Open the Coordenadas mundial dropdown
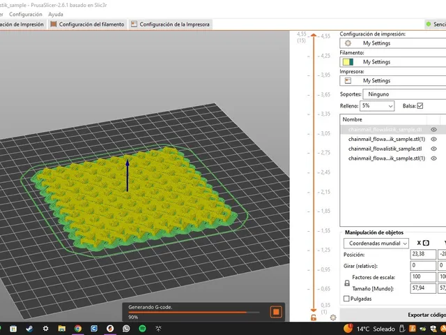The height and width of the screenshot is (335, 446). [376, 244]
